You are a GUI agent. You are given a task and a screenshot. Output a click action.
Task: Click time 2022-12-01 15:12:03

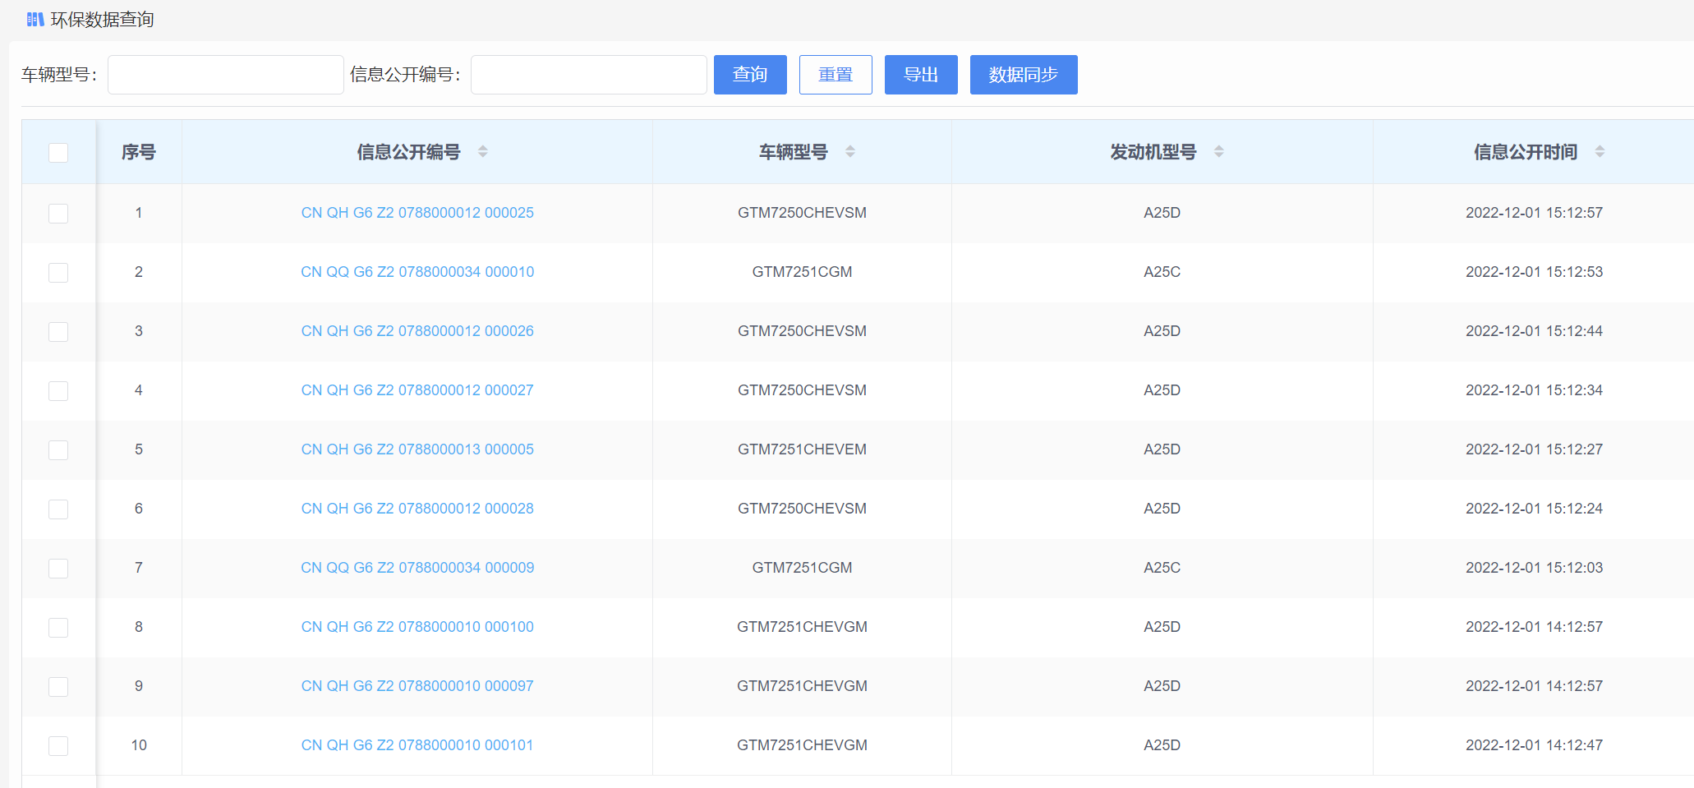pos(1534,568)
